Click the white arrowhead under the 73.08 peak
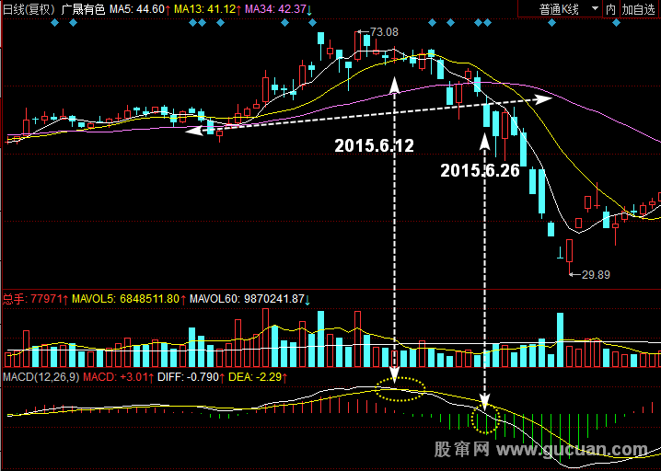This screenshot has height=471, width=661. pyautogui.click(x=395, y=86)
